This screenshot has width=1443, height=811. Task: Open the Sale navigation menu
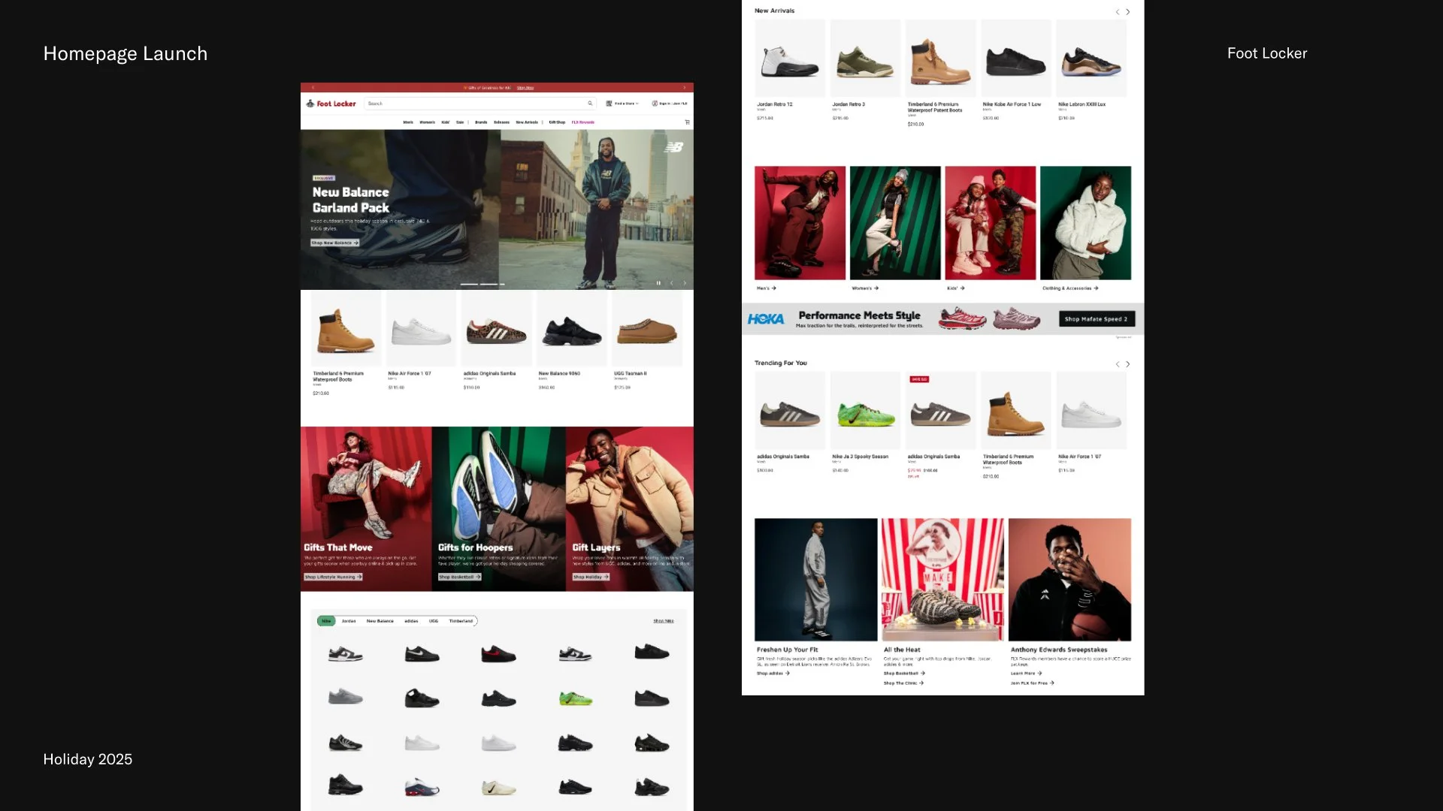(460, 122)
